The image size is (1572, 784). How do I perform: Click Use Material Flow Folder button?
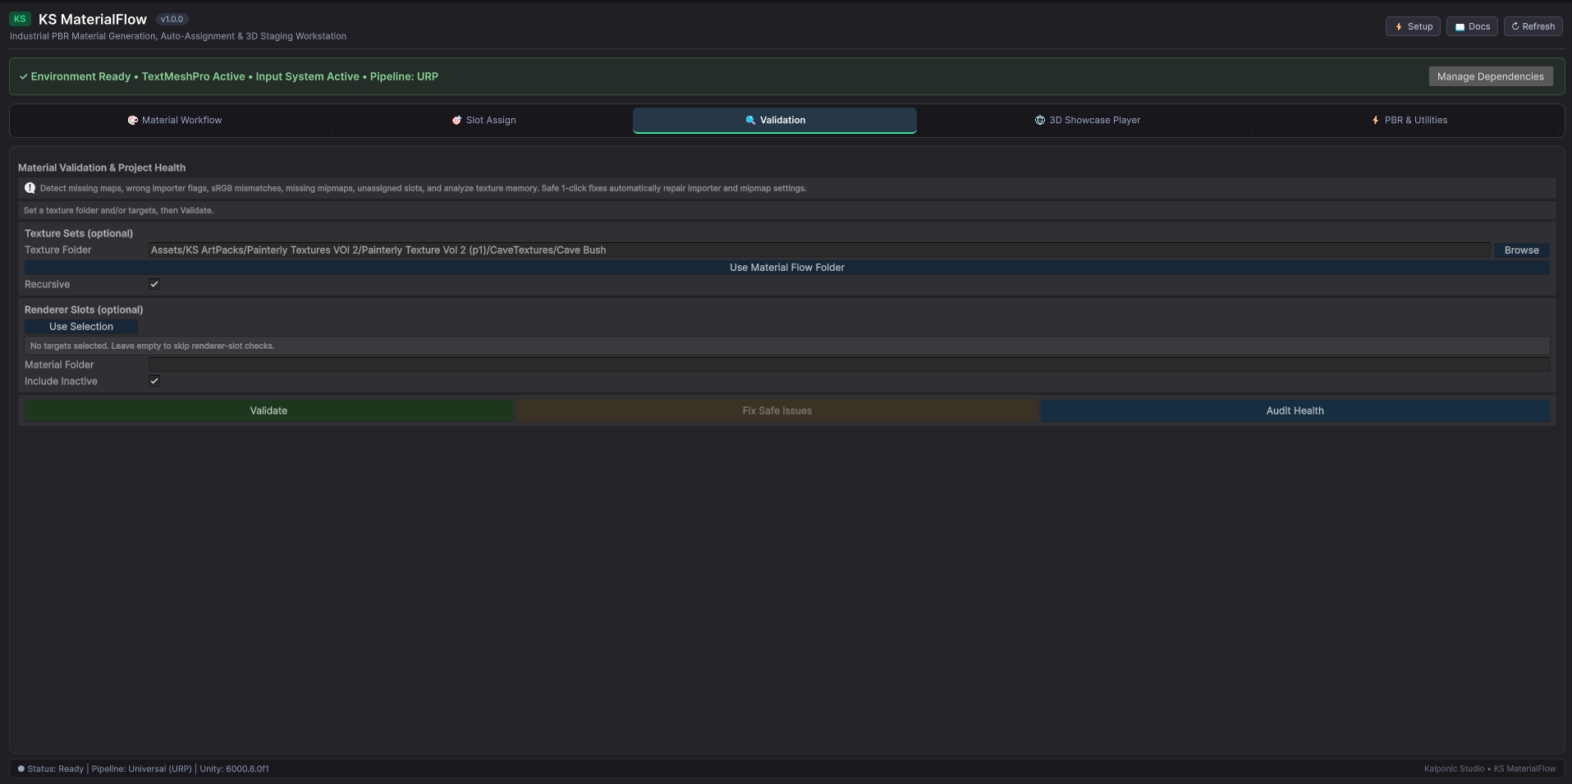point(787,268)
